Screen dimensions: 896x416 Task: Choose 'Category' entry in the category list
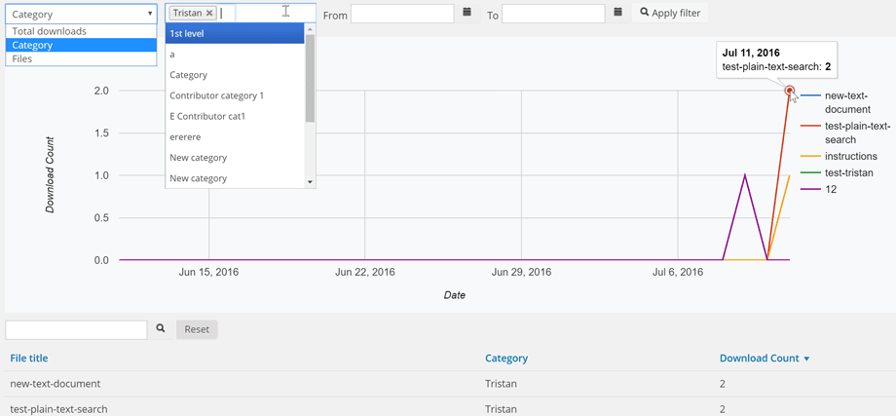(x=235, y=75)
